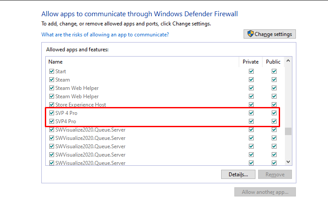Open Details for the selected app
This screenshot has height=207, width=328.
point(238,175)
